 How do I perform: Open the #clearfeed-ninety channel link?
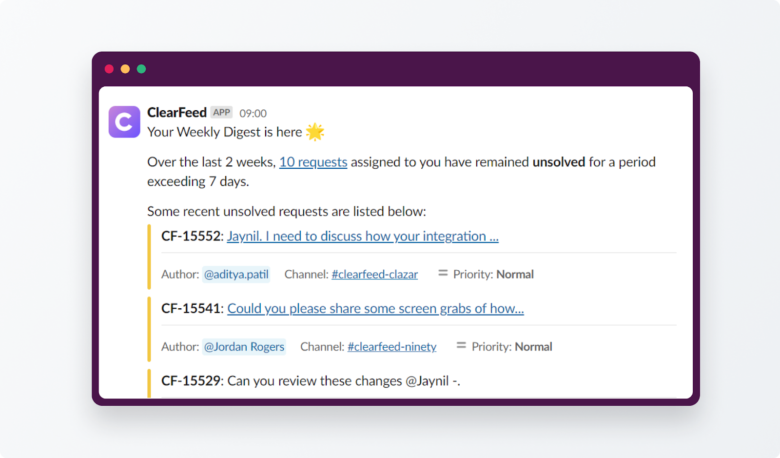pyautogui.click(x=391, y=346)
